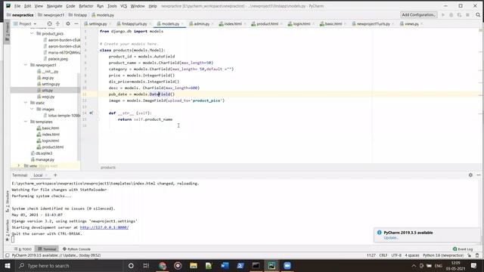Expand the venv folder
Image resolution: width=484 pixels, height=272 pixels.
click(18, 165)
